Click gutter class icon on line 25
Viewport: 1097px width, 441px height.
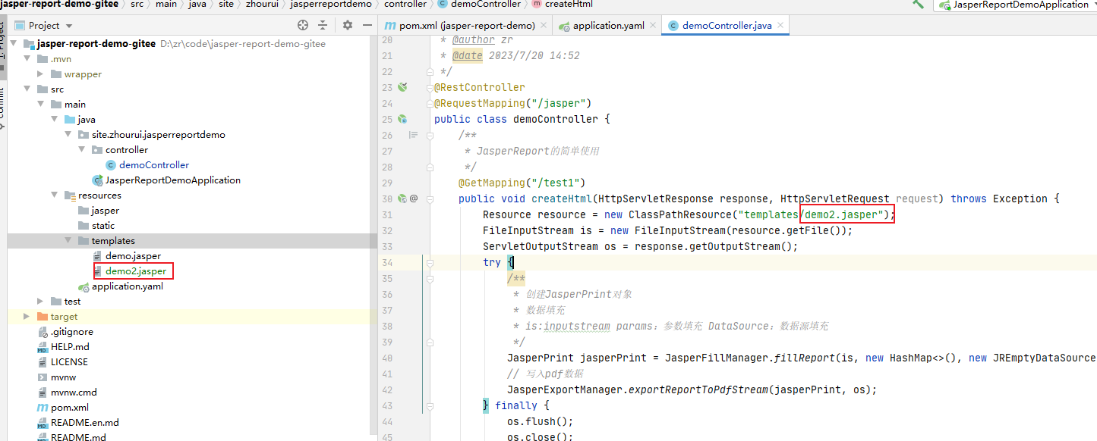(403, 119)
